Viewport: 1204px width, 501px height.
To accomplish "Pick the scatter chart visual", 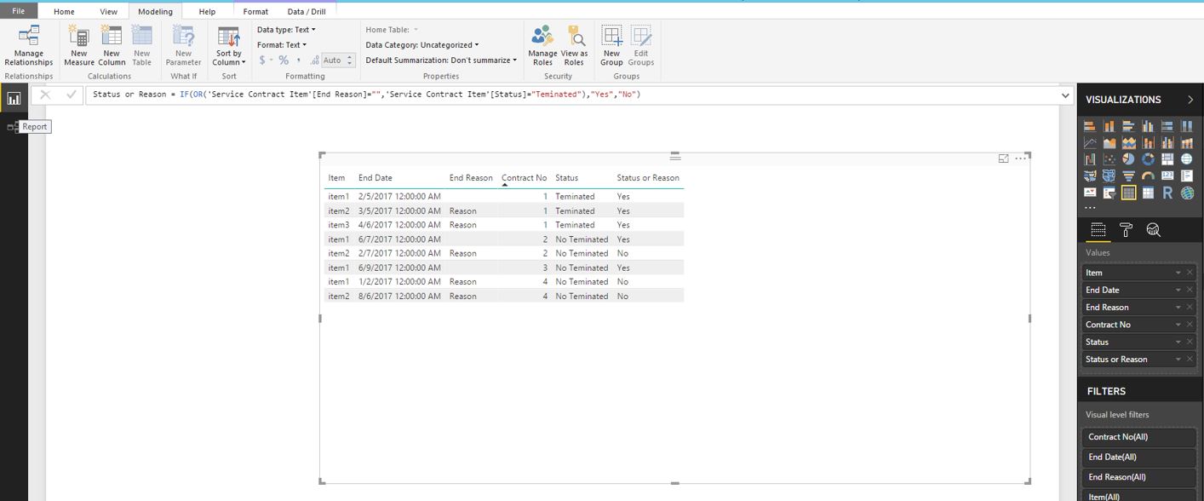I will [x=1109, y=159].
